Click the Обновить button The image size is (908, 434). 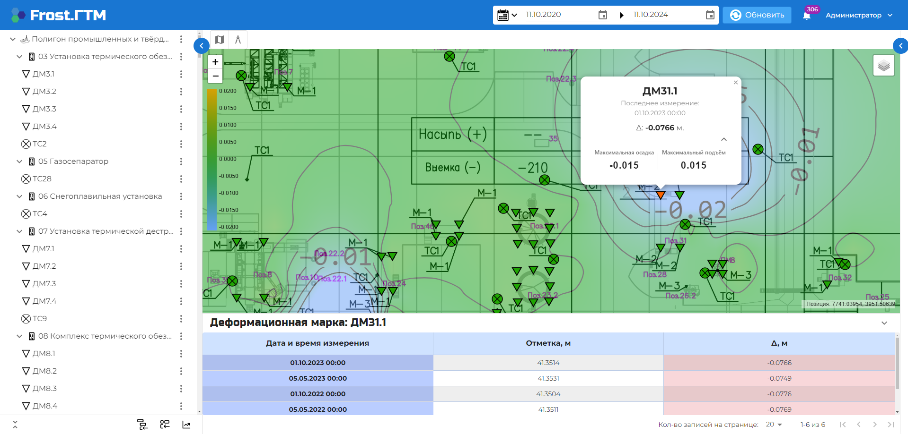[757, 15]
